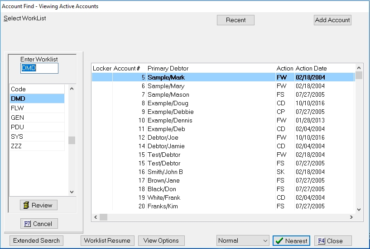Click the Action Date column header
Screen dimensions: 370x249
tap(311, 68)
